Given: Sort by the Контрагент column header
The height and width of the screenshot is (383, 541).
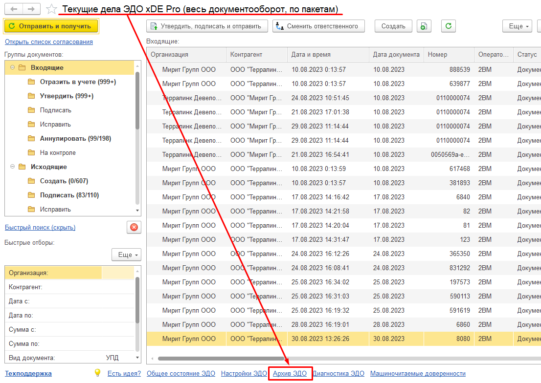Looking at the screenshot, I should coord(257,54).
